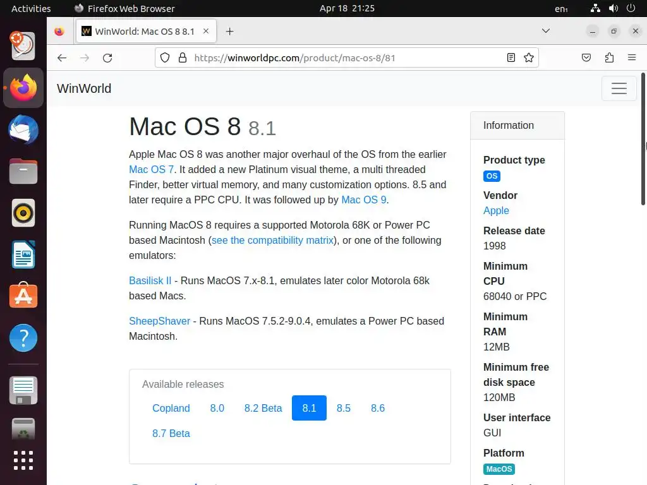Follow the Mac OS 9 link
Viewport: 647px width, 485px height.
pos(363,200)
